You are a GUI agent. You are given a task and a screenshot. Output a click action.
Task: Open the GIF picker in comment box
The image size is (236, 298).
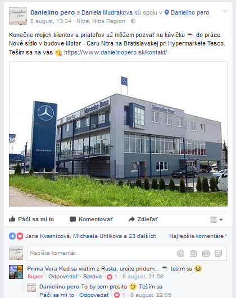click(x=206, y=253)
